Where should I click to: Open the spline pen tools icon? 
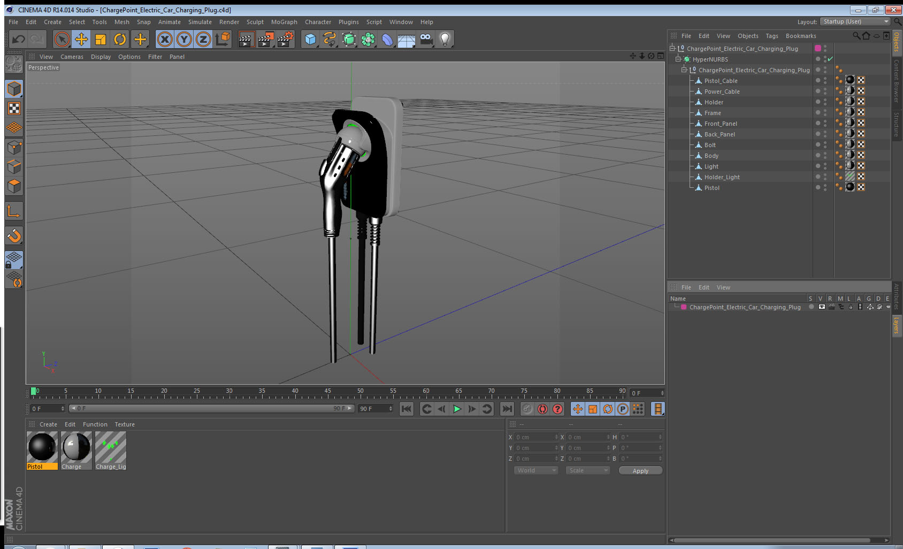tap(330, 39)
